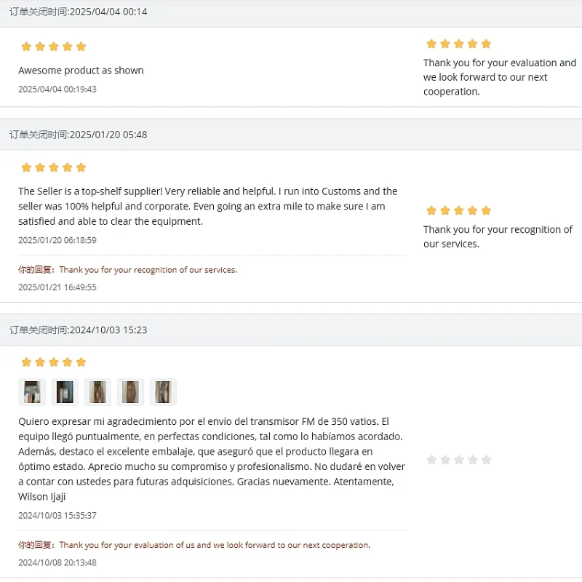Click first star above "recognition of our services" rating
This screenshot has height=582, width=582.
coord(431,211)
